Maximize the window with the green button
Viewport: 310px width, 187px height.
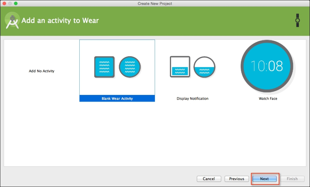(x=16, y=3)
